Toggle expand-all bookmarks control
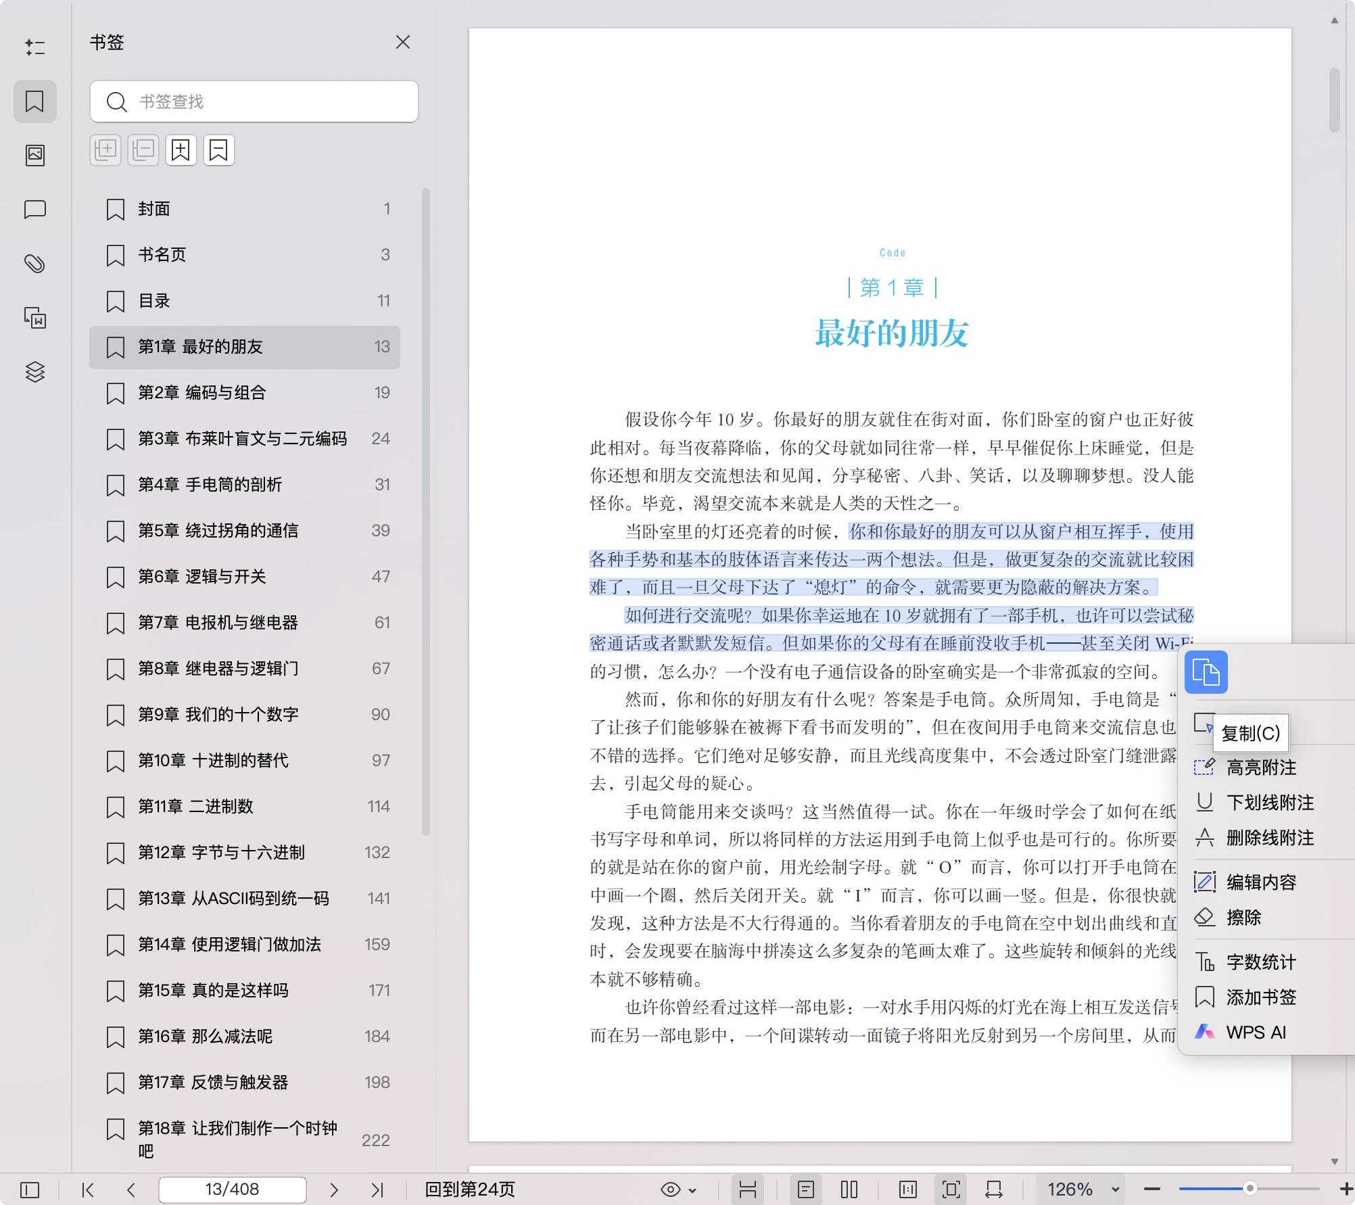The image size is (1355, 1205). [x=105, y=150]
